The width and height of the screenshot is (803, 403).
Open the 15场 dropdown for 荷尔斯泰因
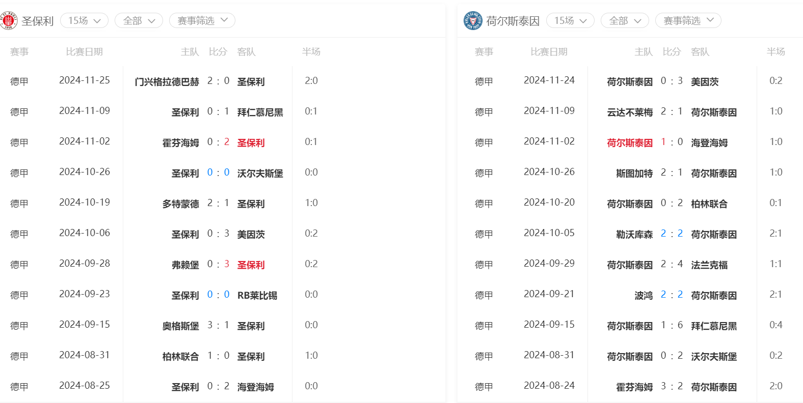[571, 20]
